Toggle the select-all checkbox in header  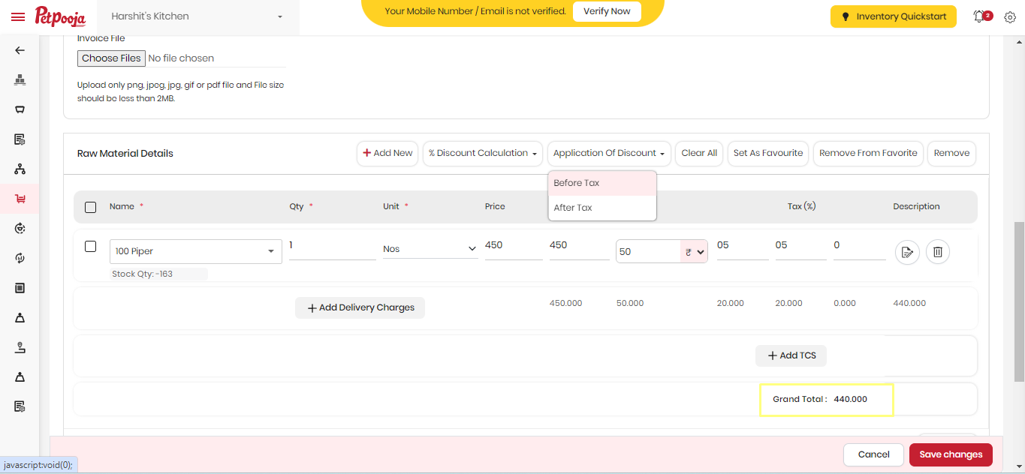pos(91,207)
